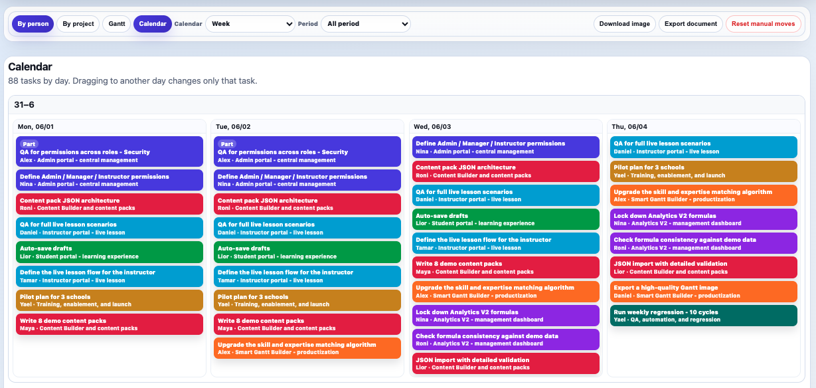Click the Calendar section heading
Image resolution: width=816 pixels, height=388 pixels.
[x=30, y=67]
